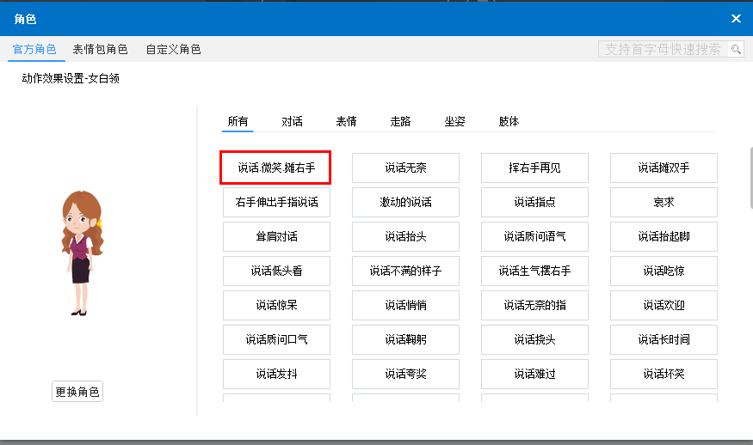This screenshot has height=445, width=753.
Task: Select the 对话 action category tab
Action: [x=292, y=121]
